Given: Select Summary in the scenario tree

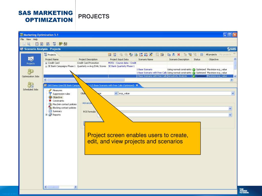Looking at the screenshot, I should (57, 111).
